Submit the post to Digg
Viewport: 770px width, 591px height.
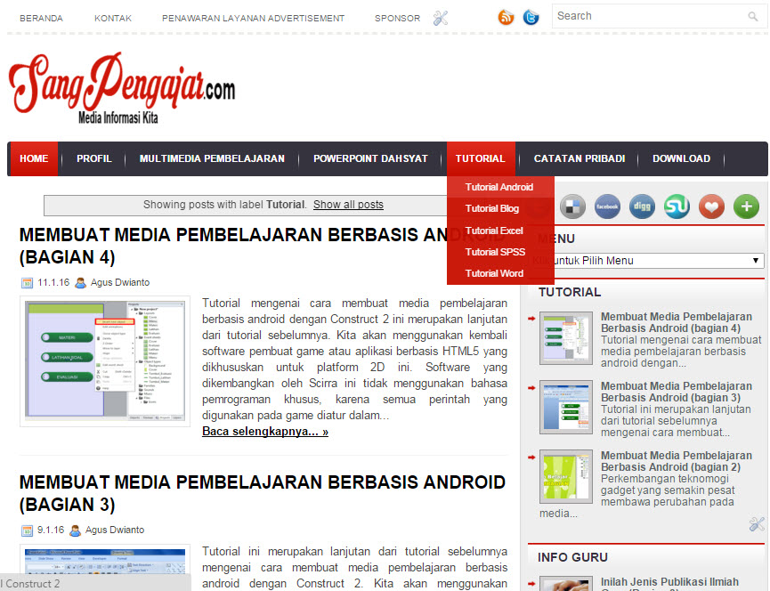[x=642, y=206]
